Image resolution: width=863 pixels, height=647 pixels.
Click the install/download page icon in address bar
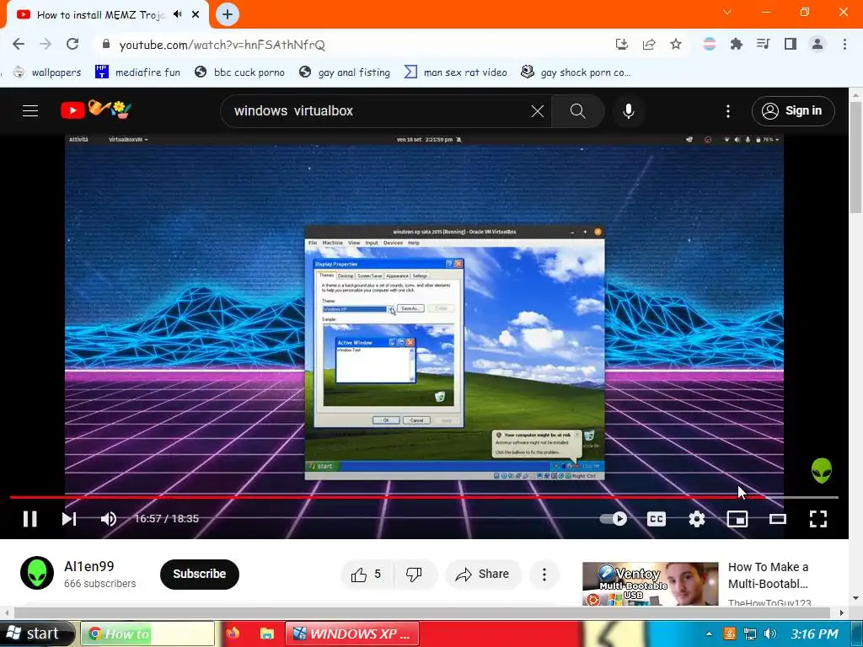click(x=622, y=44)
